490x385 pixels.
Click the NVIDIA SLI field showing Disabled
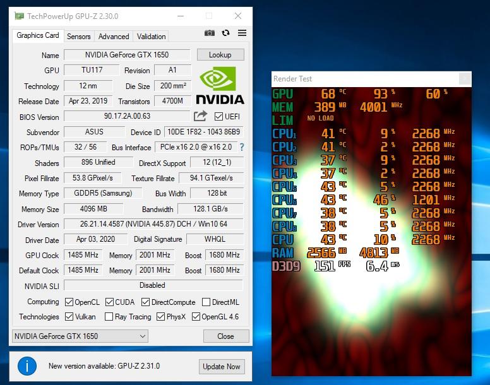pos(153,285)
